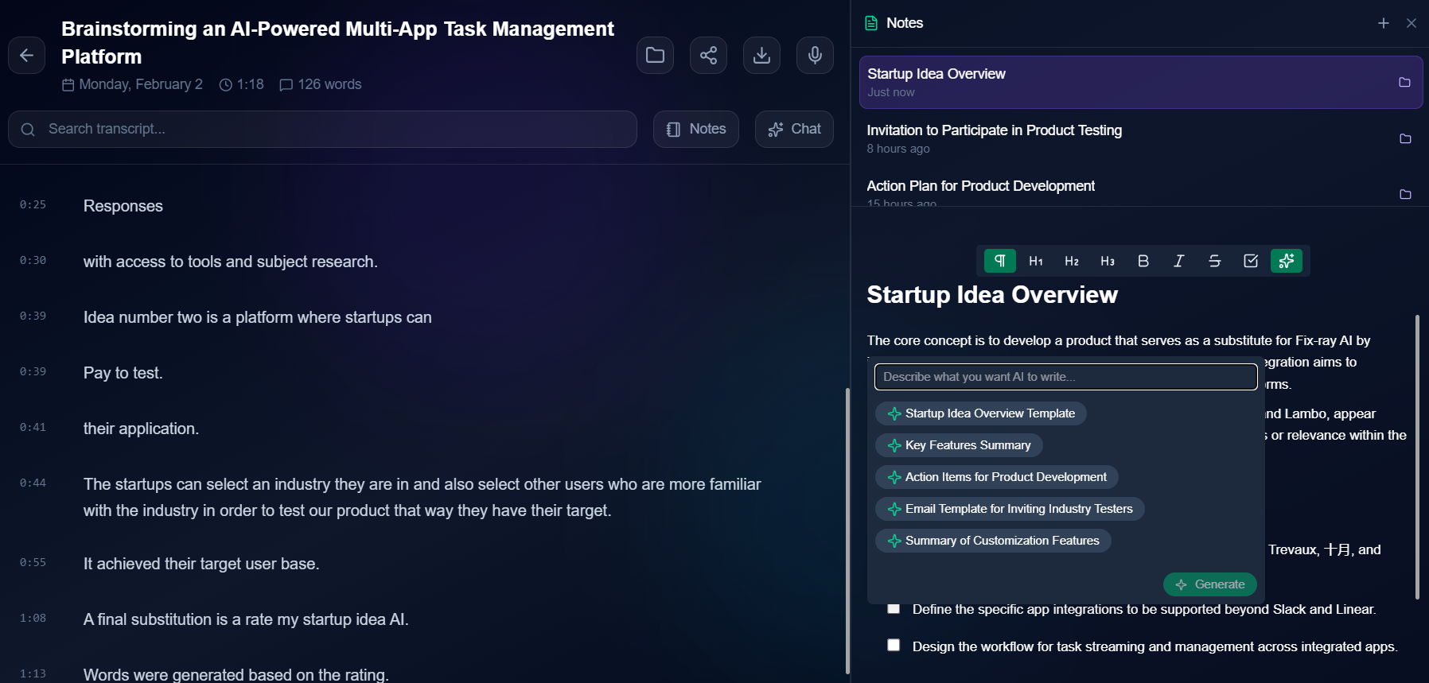The width and height of the screenshot is (1429, 683).
Task: Open the share icon in header
Action: (x=708, y=56)
